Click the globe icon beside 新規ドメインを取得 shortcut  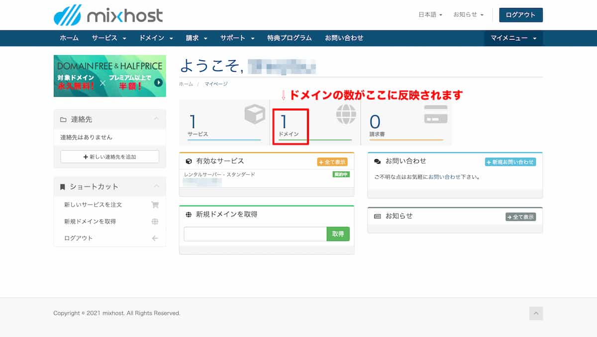(x=155, y=222)
